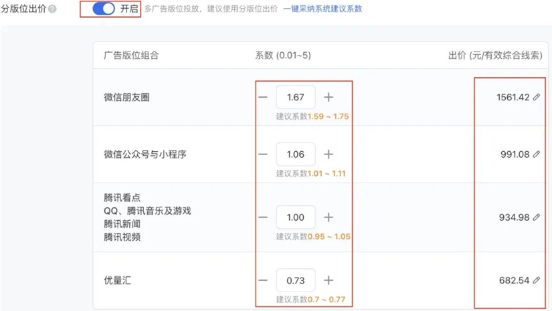Increase the 微信公众号与小程序 coefficient with plus
This screenshot has width=552, height=311.
click(x=329, y=154)
